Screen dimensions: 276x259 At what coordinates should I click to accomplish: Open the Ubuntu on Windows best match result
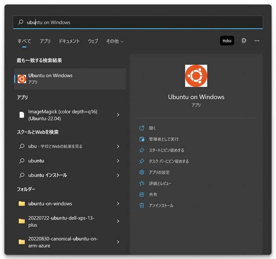70,79
